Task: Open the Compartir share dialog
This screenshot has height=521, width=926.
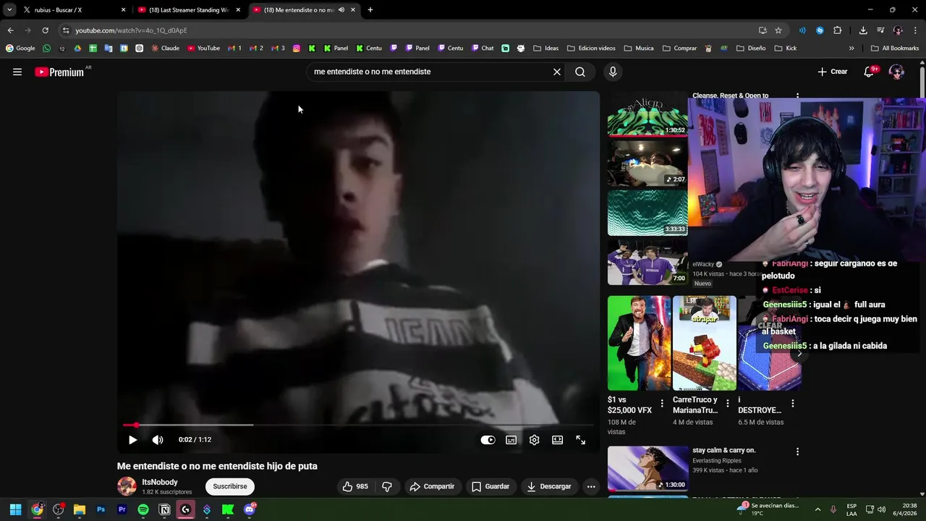Action: [432, 486]
